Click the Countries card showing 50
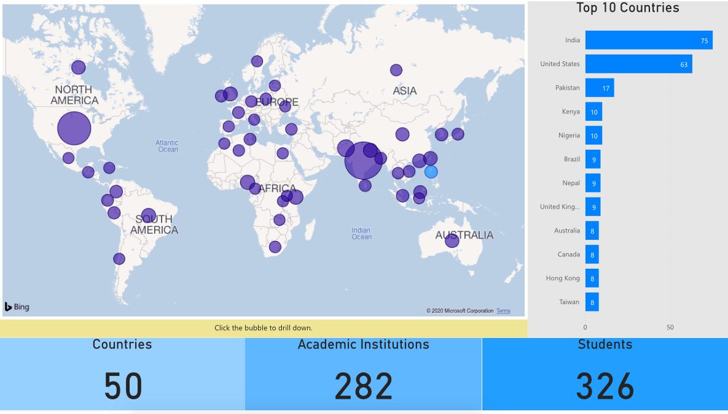 [x=122, y=374]
